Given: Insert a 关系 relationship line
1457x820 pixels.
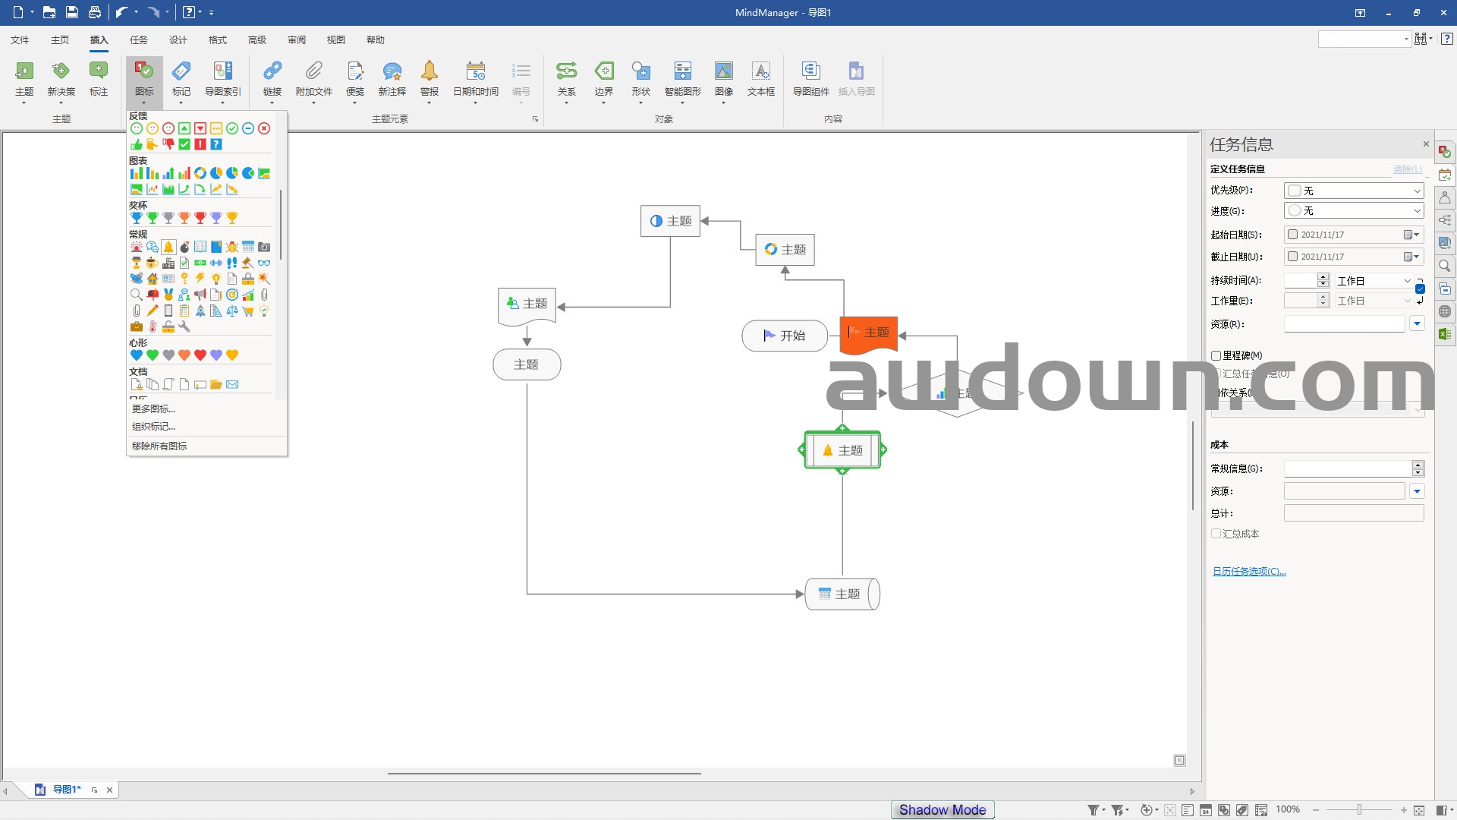Looking at the screenshot, I should click(x=566, y=71).
